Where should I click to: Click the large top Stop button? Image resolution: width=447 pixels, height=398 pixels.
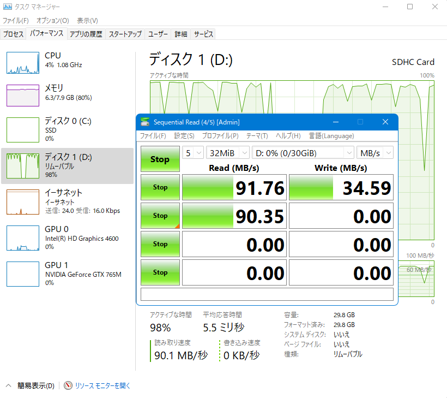pos(160,159)
